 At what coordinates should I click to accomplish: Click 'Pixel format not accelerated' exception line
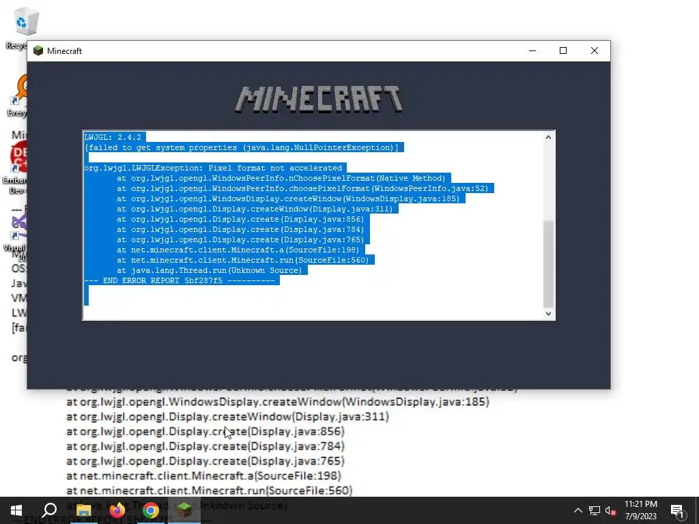click(213, 168)
